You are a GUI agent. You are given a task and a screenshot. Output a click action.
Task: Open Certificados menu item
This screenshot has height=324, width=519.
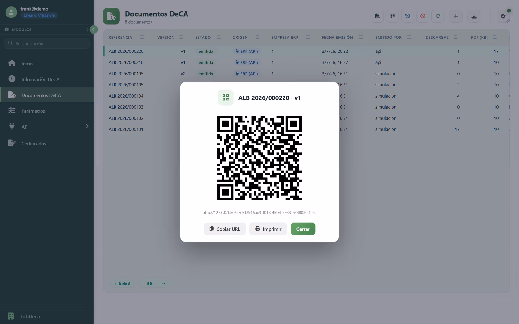pyautogui.click(x=47, y=143)
